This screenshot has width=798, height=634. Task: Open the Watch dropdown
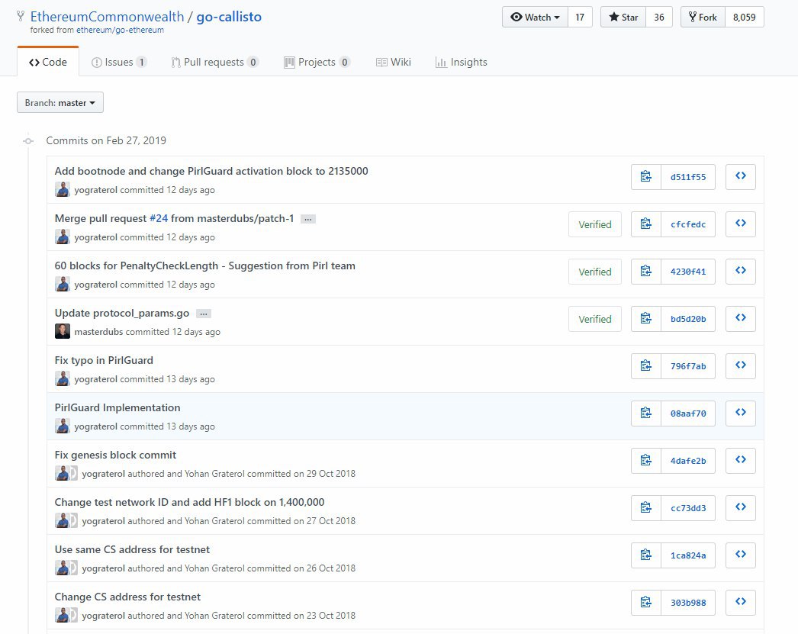[x=535, y=17]
